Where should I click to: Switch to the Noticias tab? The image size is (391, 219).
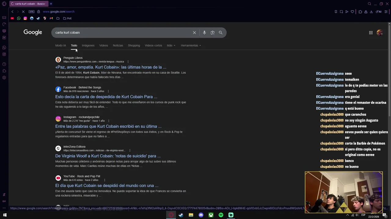118,45
